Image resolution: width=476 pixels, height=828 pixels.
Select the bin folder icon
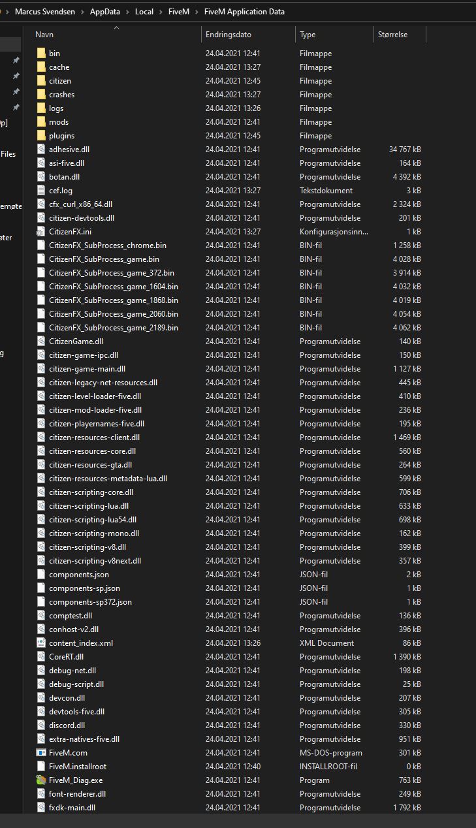tap(41, 54)
